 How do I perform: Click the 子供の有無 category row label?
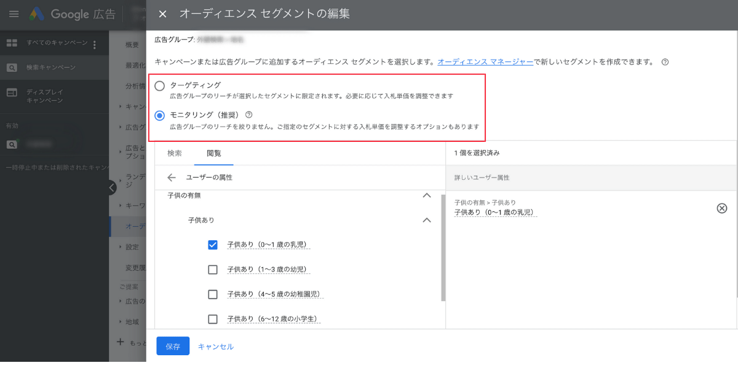184,195
